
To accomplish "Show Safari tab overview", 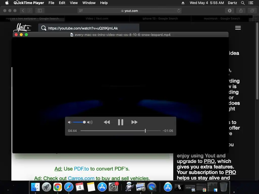I will click(252, 11).
